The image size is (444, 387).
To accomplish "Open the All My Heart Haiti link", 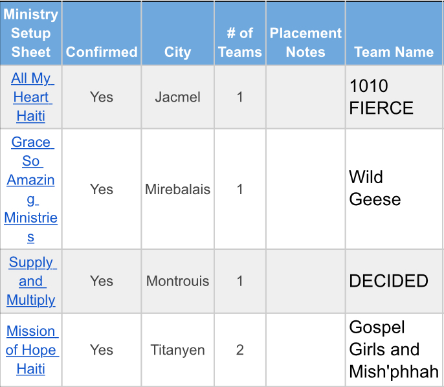I will 31,97.
